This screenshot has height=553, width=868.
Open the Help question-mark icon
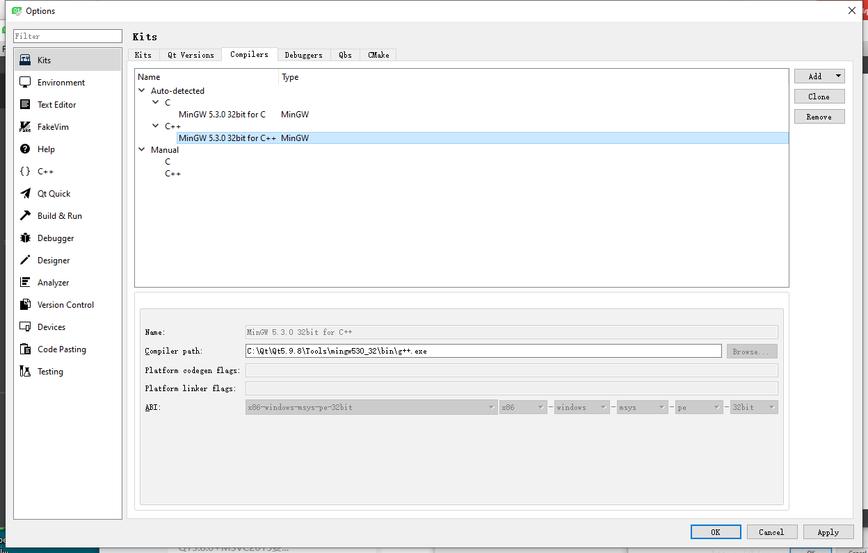26,149
